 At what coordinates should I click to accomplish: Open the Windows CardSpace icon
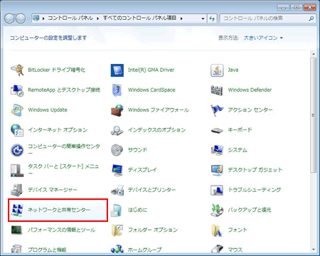(117, 90)
